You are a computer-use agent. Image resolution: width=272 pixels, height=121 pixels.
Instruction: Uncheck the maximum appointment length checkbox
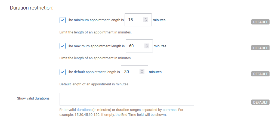[63, 46]
